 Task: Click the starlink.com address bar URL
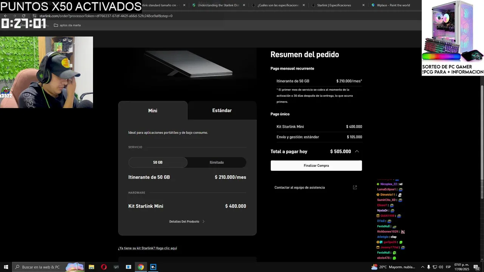tap(106, 16)
